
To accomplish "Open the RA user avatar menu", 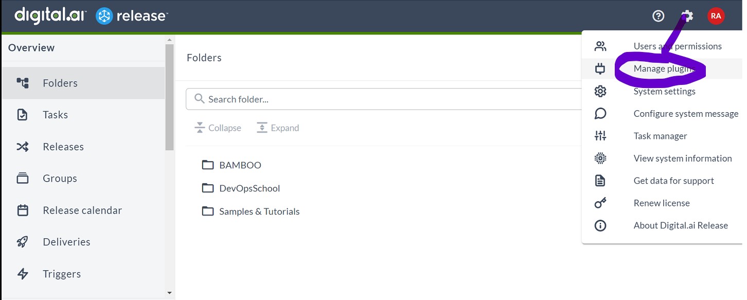I will pos(716,16).
